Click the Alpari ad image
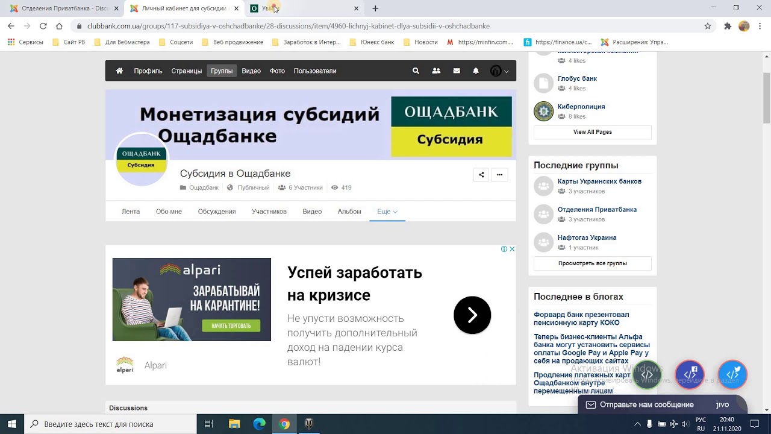771x434 pixels. click(192, 300)
